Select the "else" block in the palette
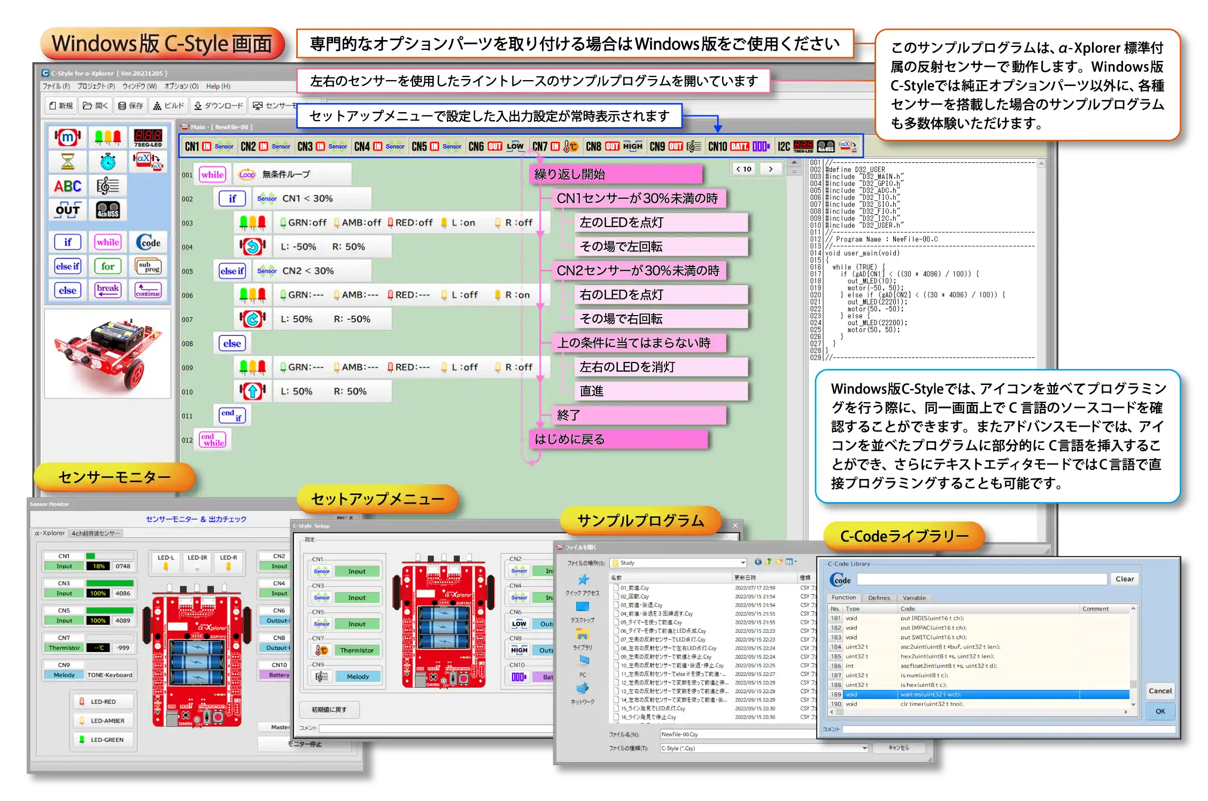The width and height of the screenshot is (1208, 801). click(x=67, y=290)
